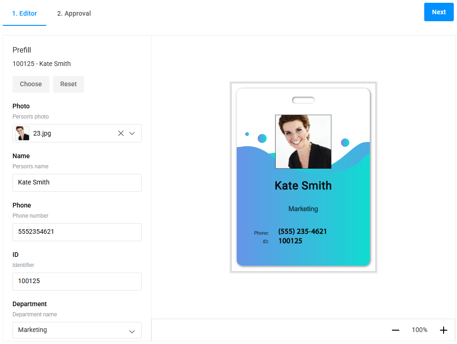Screen dimensions: 457x344
Task: Reset the prefill data
Action: click(68, 84)
